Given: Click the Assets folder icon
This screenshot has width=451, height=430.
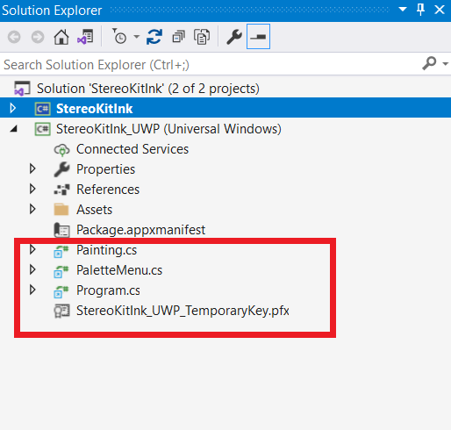Looking at the screenshot, I should (61, 210).
